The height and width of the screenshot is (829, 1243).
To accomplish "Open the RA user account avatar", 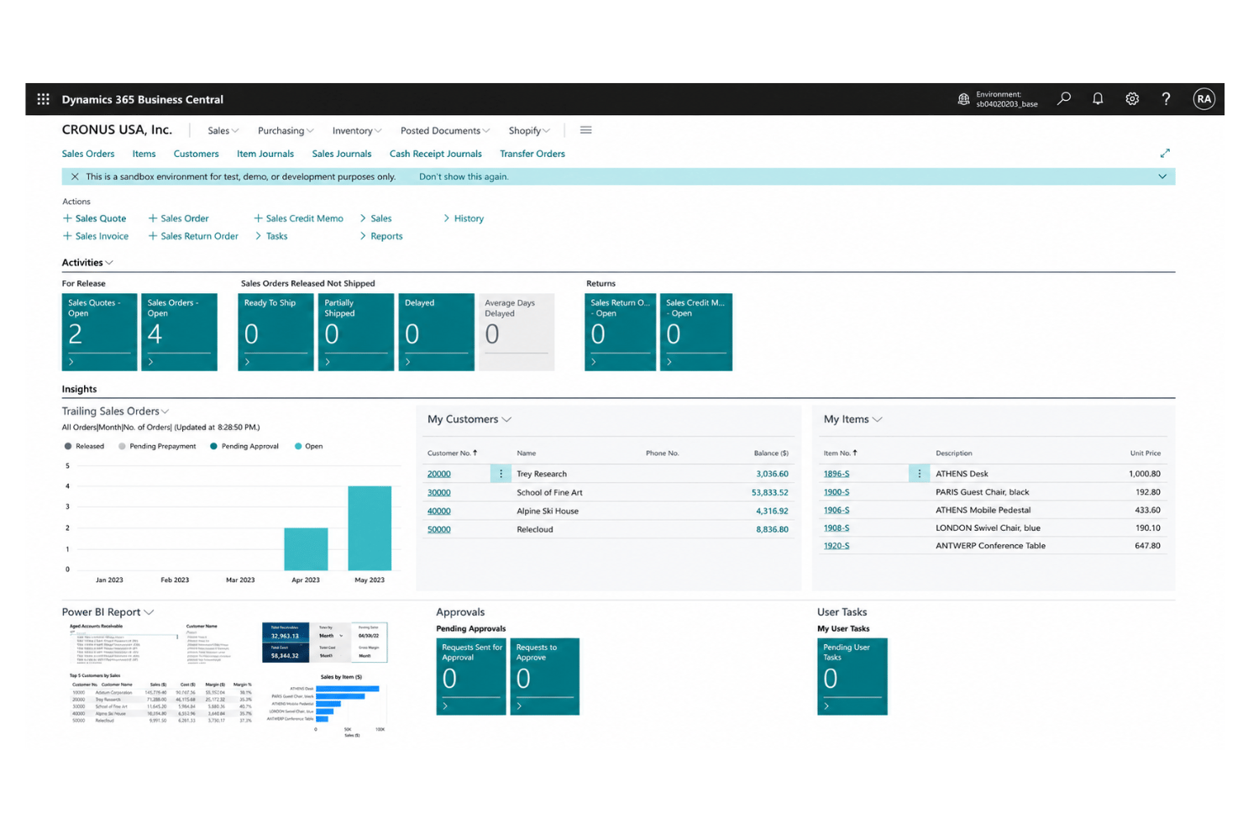I will coord(1204,98).
